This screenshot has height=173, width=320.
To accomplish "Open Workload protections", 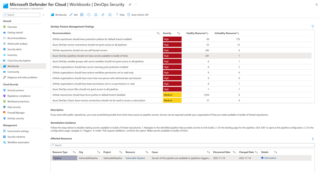I will pyautogui.click(x=18, y=101).
